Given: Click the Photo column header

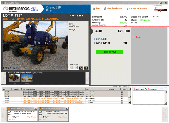Looking at the screenshot, I should tap(124, 89).
